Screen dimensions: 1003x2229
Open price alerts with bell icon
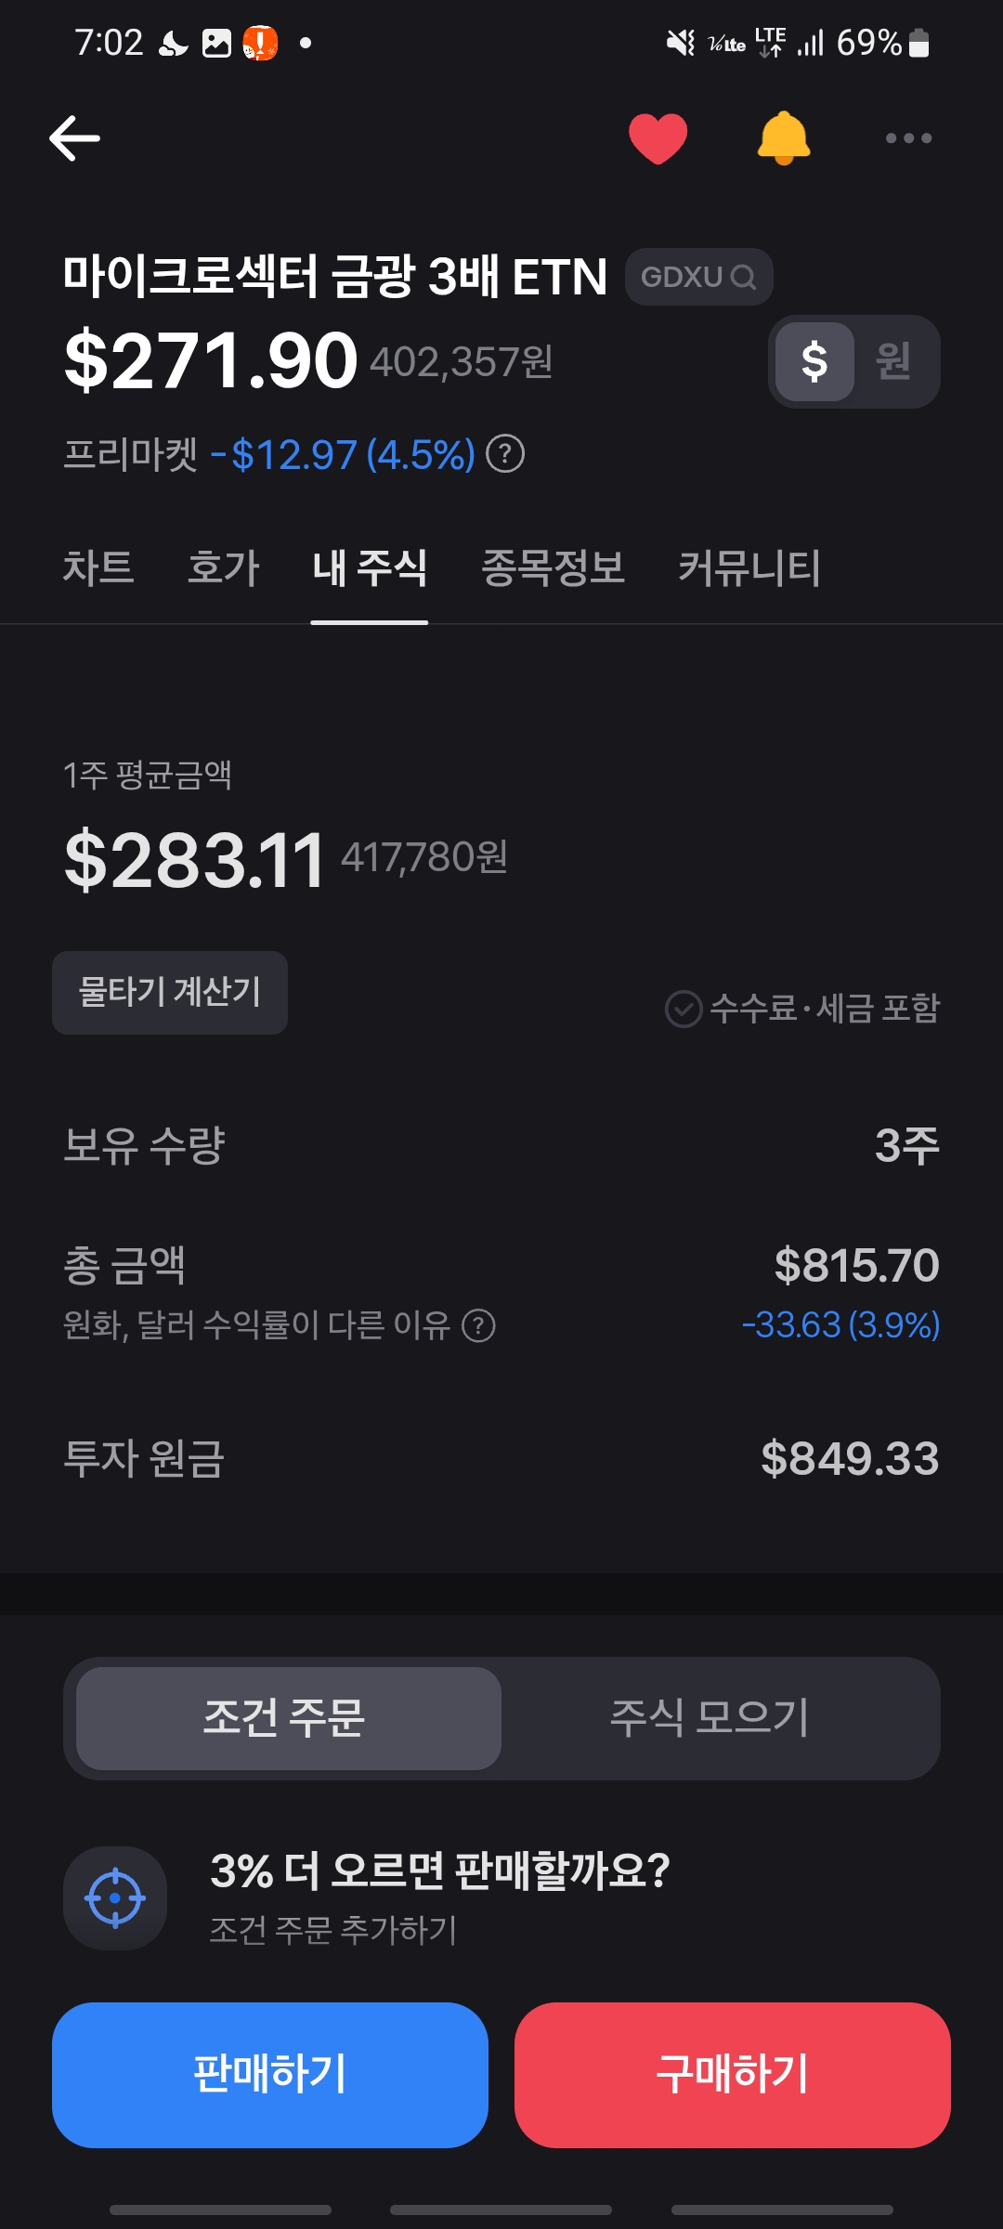click(784, 138)
